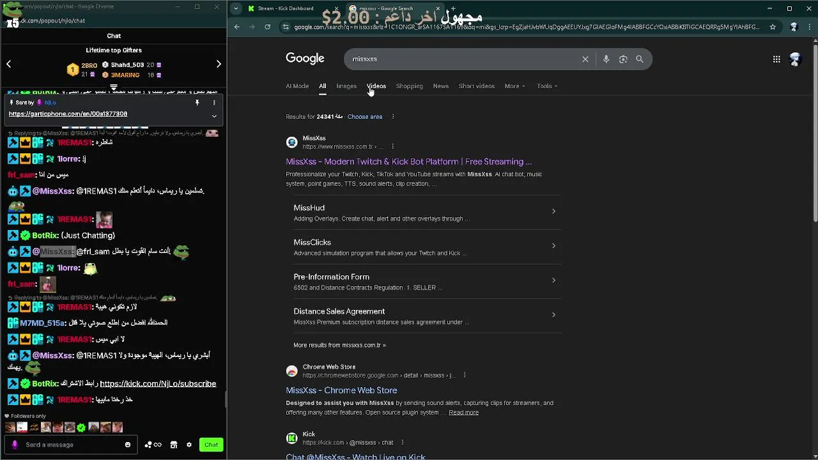The image size is (818, 460).
Task: Show next top gifters slide
Action: pyautogui.click(x=219, y=64)
